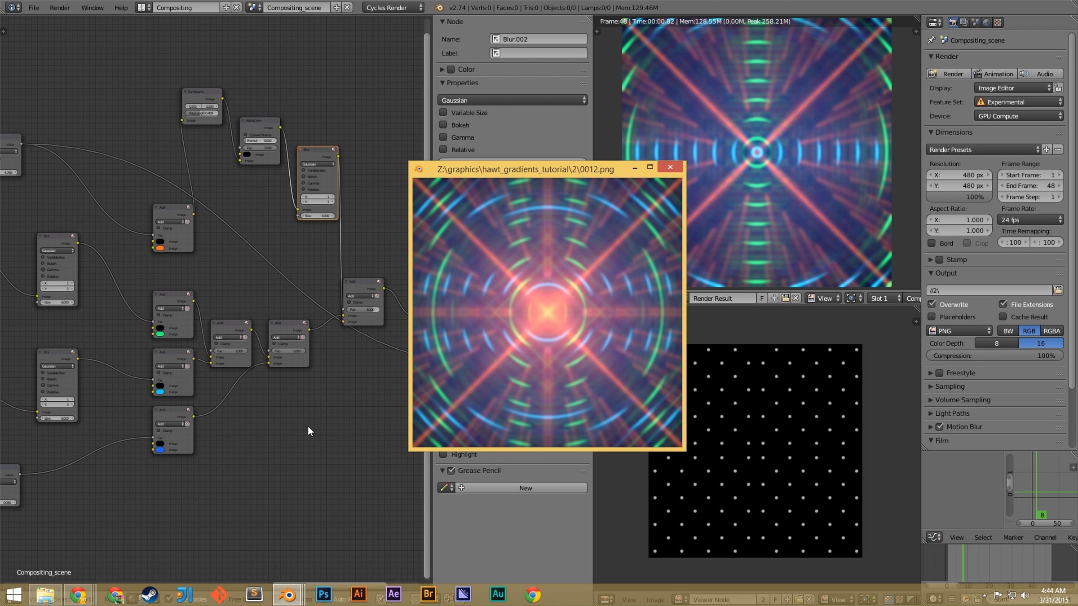
Task: Open the Device GPU Compute dropdown
Action: click(1019, 116)
